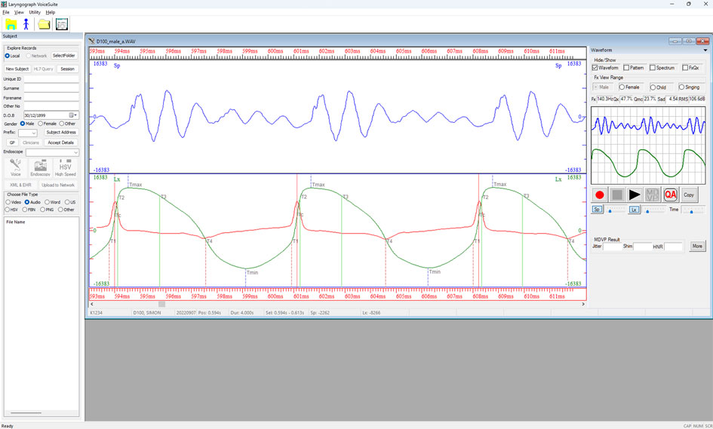Screen dimensions: 713x429
Task: Start recording with the red circle button
Action: [x=599, y=195]
